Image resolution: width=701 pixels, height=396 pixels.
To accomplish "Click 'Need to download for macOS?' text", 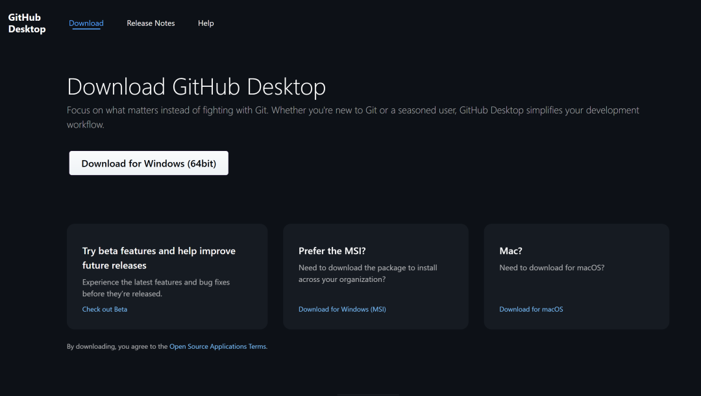I will click(x=552, y=268).
